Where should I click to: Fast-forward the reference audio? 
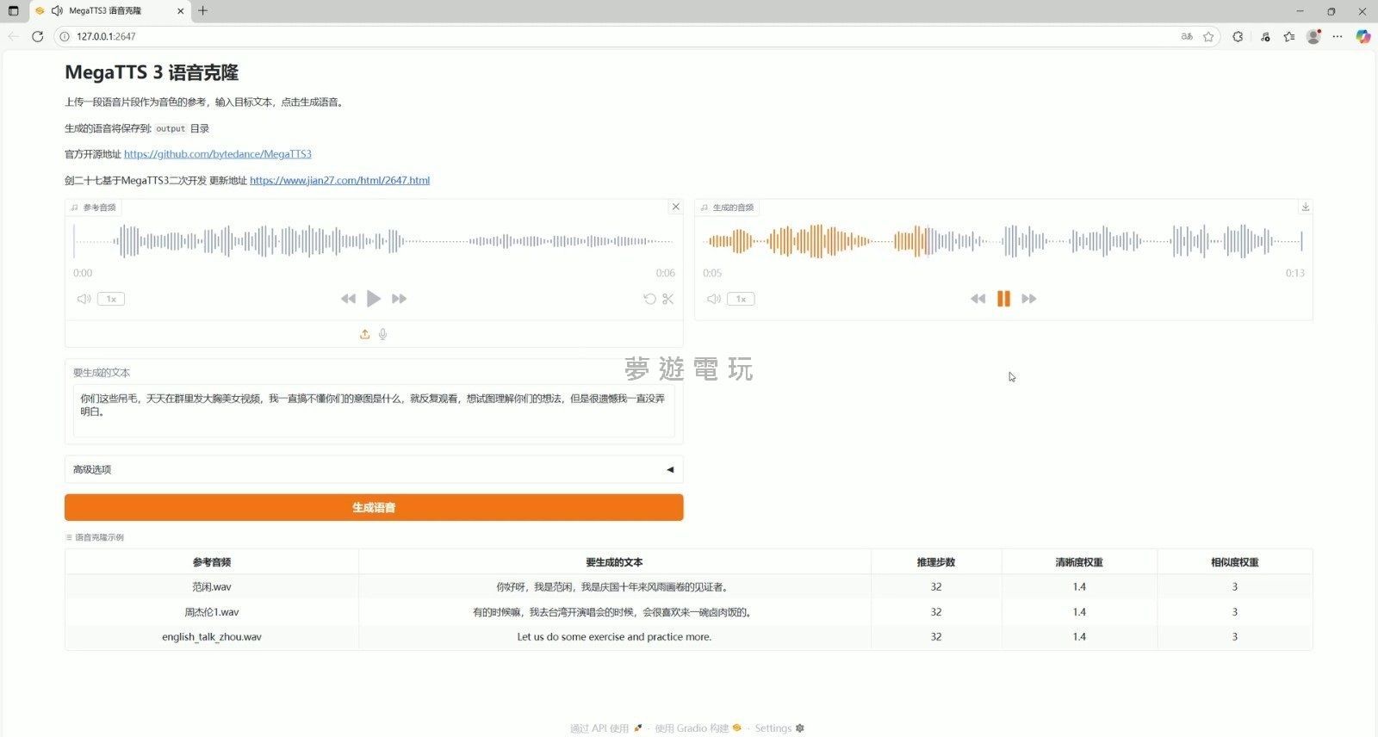399,299
